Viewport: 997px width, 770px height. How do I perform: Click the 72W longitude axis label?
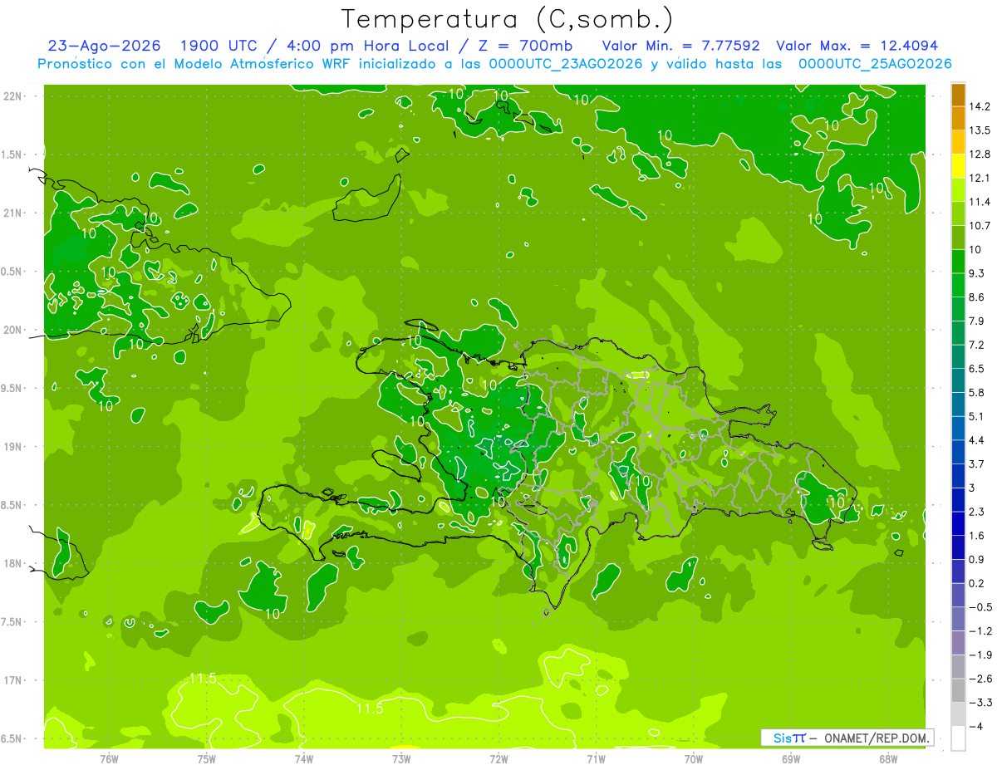coord(498,759)
